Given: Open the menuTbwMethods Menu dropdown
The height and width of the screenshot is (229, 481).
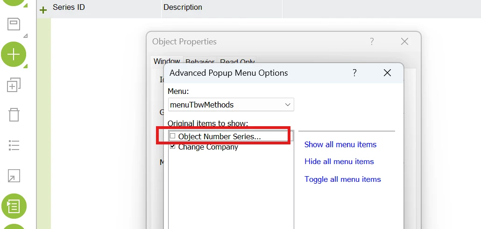Looking at the screenshot, I should (231, 105).
